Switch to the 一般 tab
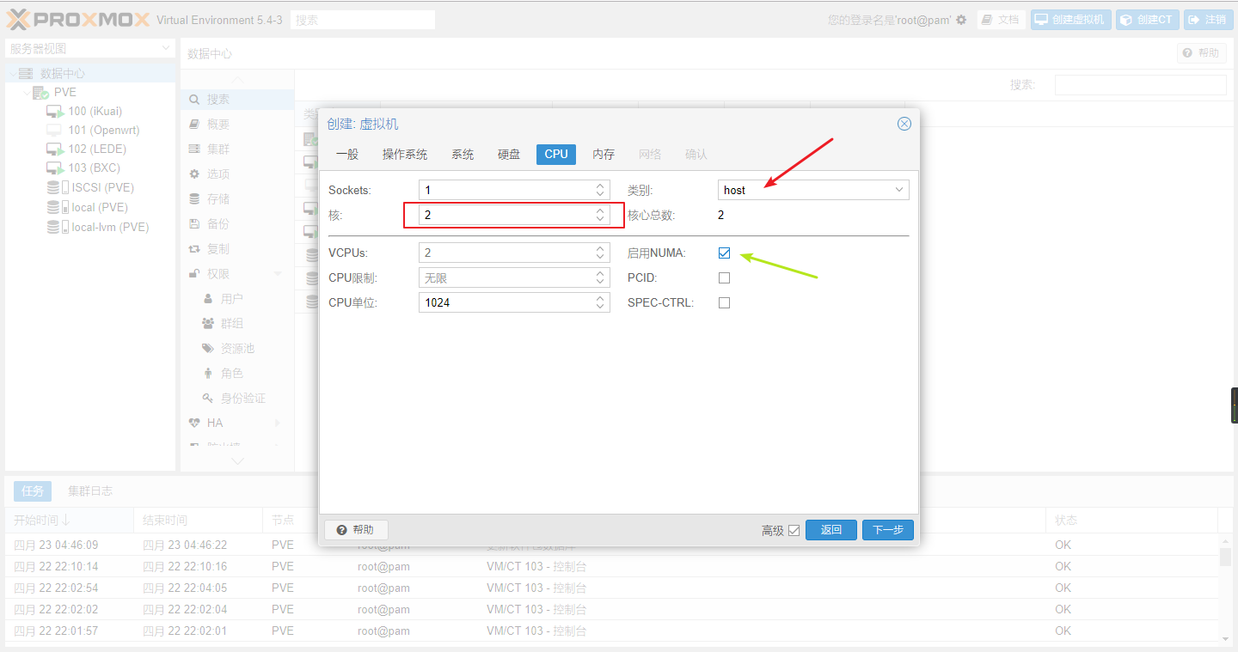The width and height of the screenshot is (1238, 652). point(347,155)
